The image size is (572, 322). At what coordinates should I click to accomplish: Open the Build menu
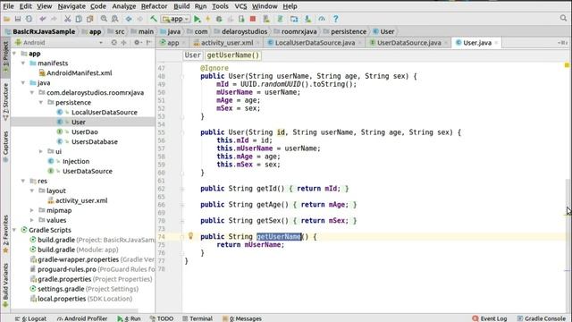[x=181, y=6]
